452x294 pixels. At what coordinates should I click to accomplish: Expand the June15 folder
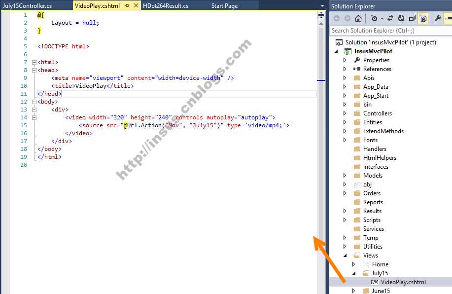pos(354,291)
